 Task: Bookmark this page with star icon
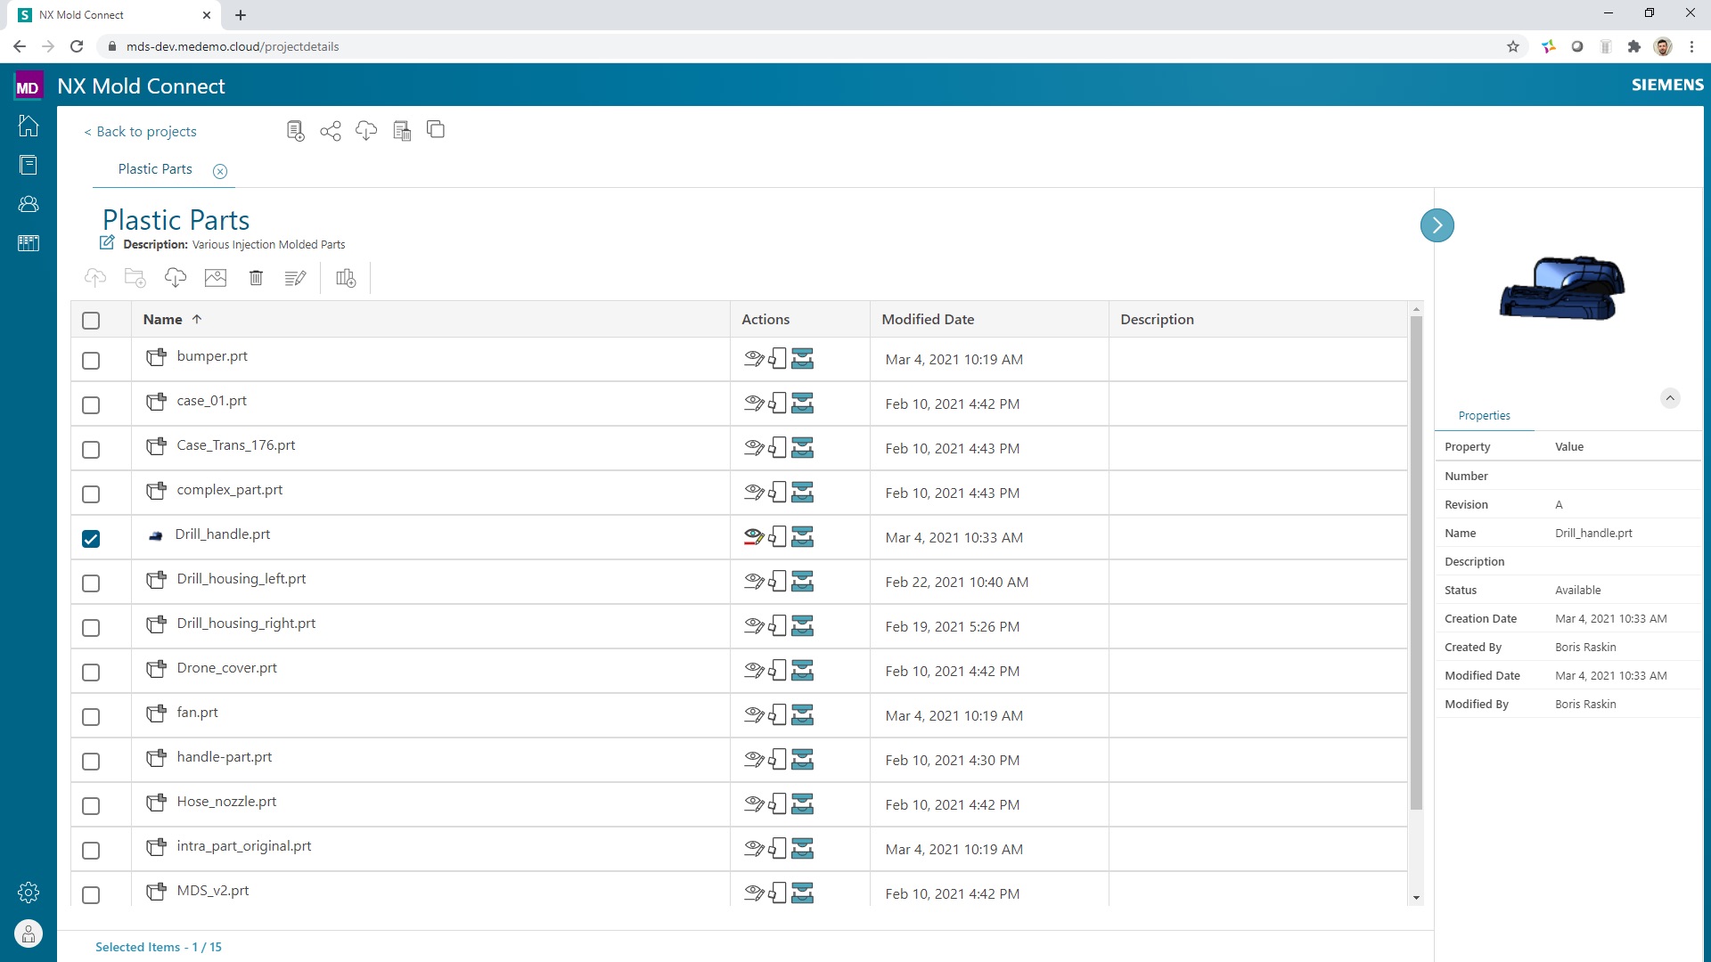tap(1513, 46)
